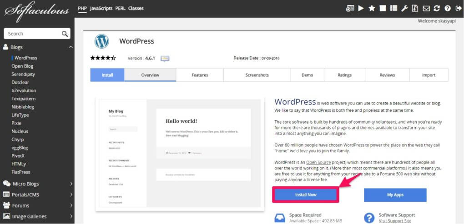464x224 pixels.
Task: Expand the Image Galleries category arrow
Action: click(71, 216)
